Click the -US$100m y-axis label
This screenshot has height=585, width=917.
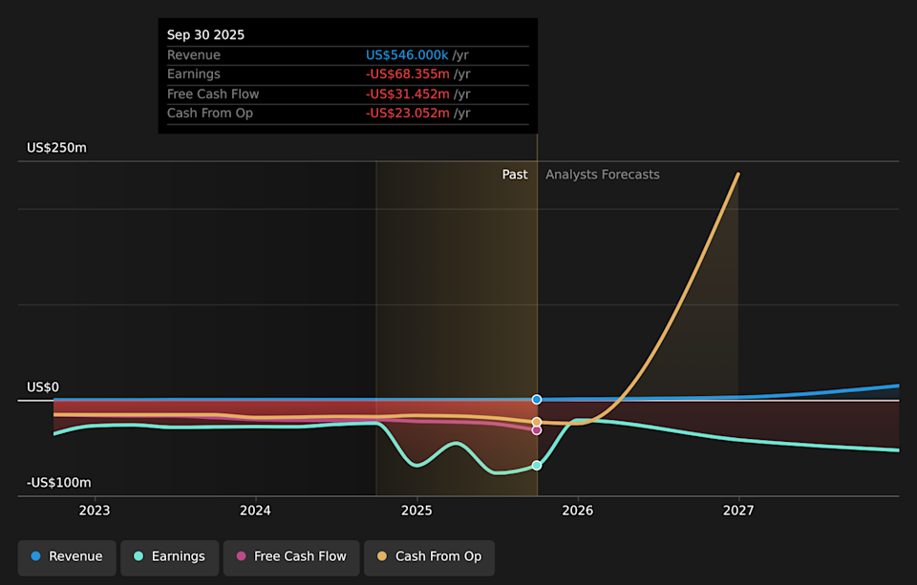click(x=58, y=483)
